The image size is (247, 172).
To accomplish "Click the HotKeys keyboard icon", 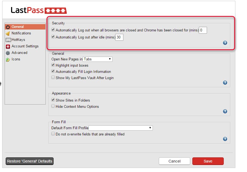I will point(8,40).
